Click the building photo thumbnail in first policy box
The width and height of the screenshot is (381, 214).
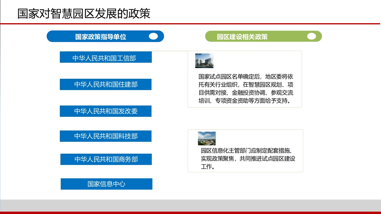[x=204, y=61]
